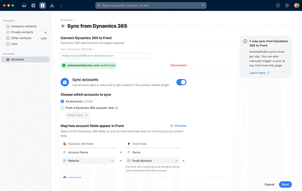
Task: Click the blue Sync button
Action: click(285, 185)
